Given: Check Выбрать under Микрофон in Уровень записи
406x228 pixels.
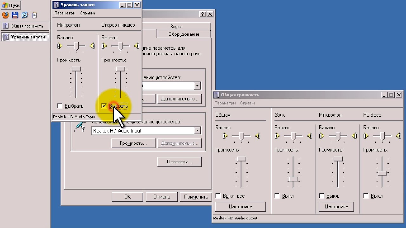Looking at the screenshot, I should [60, 106].
